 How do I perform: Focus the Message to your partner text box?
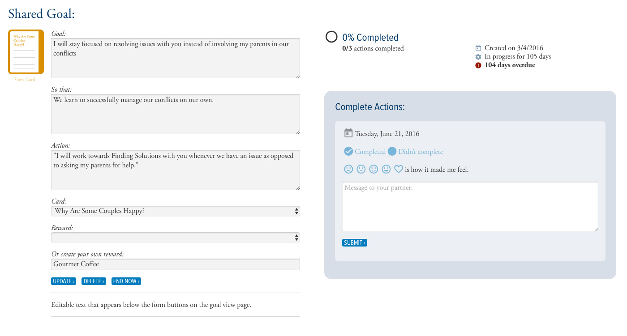click(470, 207)
